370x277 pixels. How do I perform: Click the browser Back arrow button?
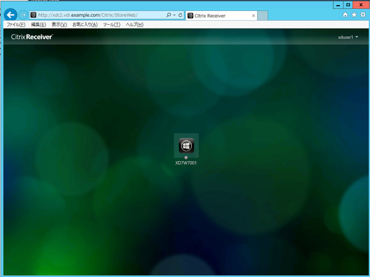click(x=10, y=15)
